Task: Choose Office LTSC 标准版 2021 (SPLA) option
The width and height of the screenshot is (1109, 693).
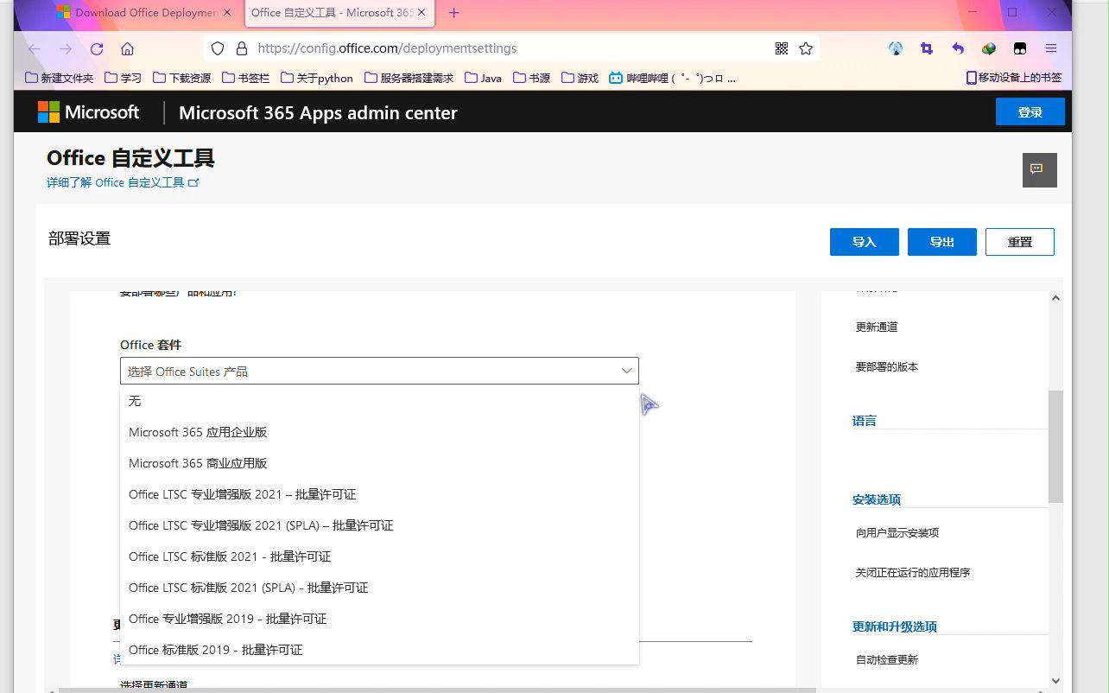Action: (379, 588)
